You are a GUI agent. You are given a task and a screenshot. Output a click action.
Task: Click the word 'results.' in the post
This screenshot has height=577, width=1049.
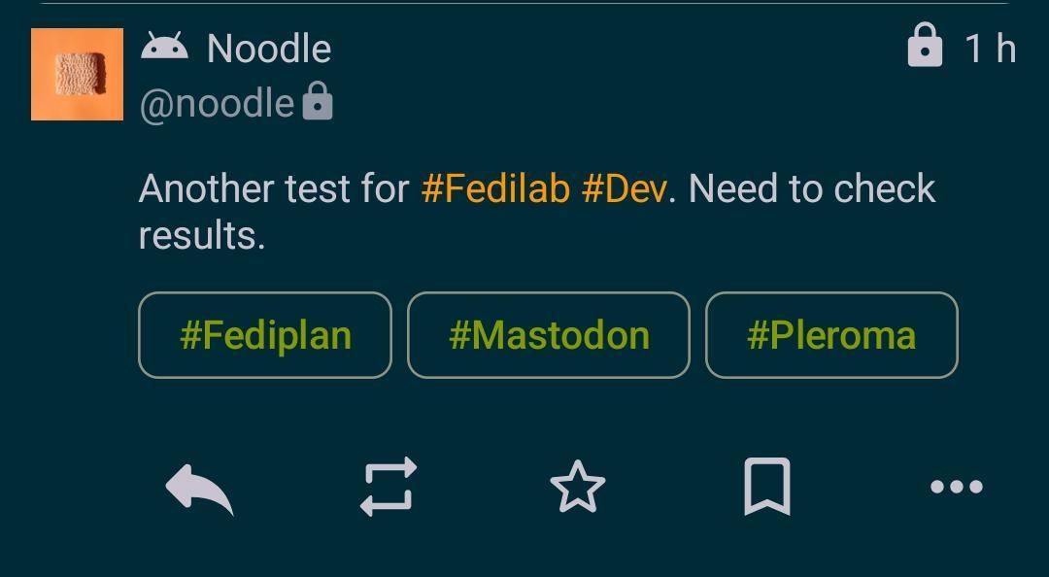[x=202, y=236]
